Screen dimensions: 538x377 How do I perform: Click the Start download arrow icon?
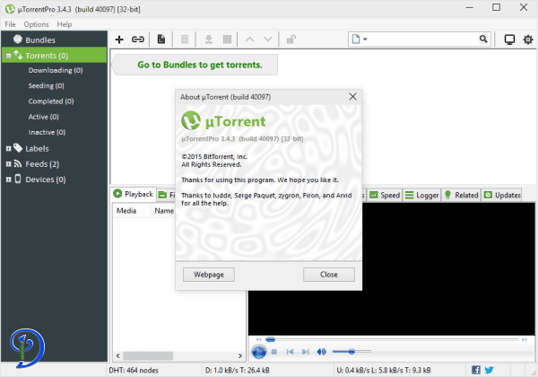click(x=209, y=39)
